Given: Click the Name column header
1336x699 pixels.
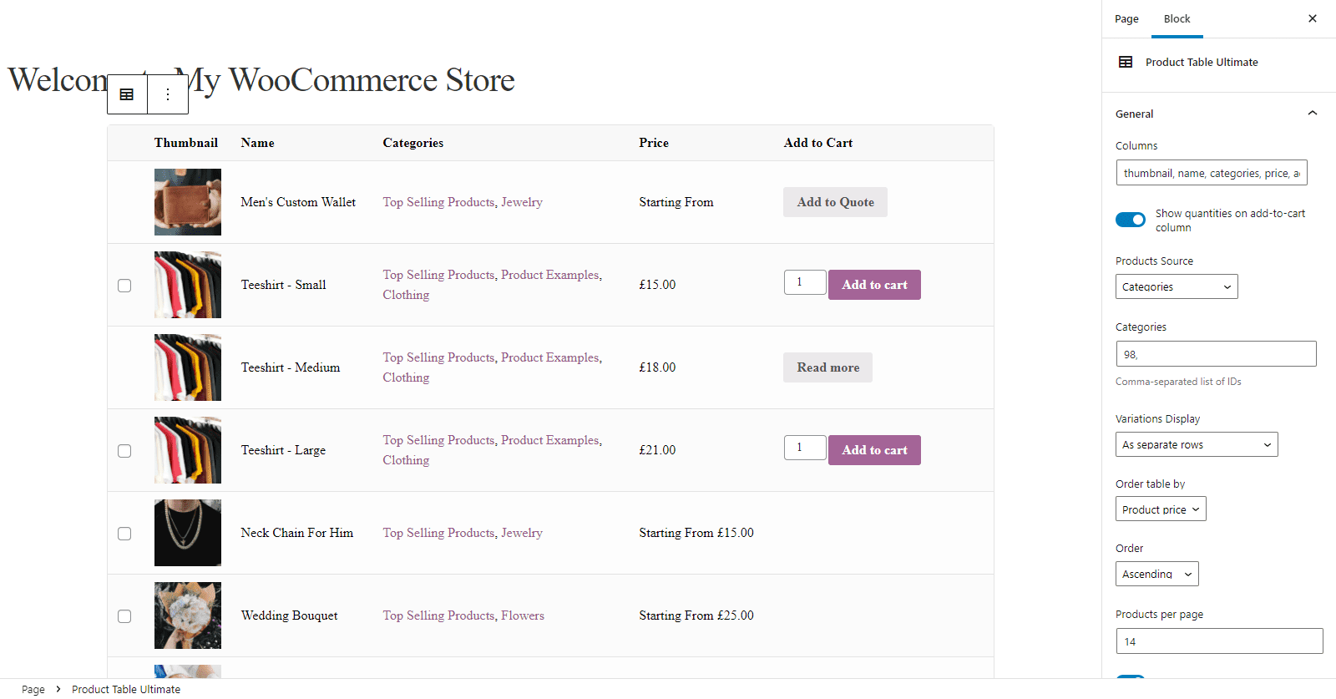Looking at the screenshot, I should click(x=258, y=143).
